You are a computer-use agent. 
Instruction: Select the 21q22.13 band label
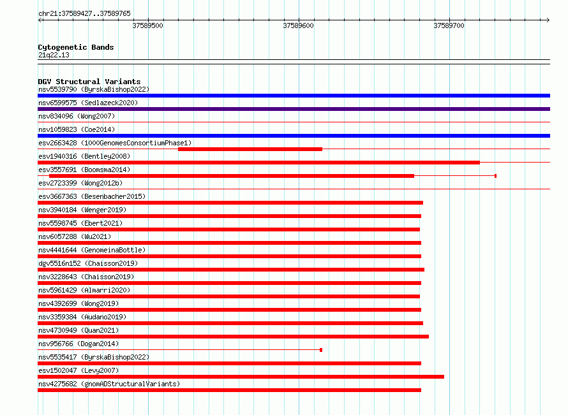(x=54, y=55)
